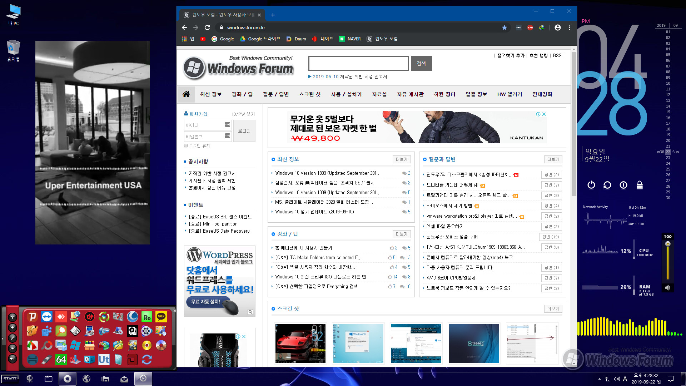Screen dimensions: 686x386
Task: Open the magnifier search icon in dock
Action: (61, 331)
